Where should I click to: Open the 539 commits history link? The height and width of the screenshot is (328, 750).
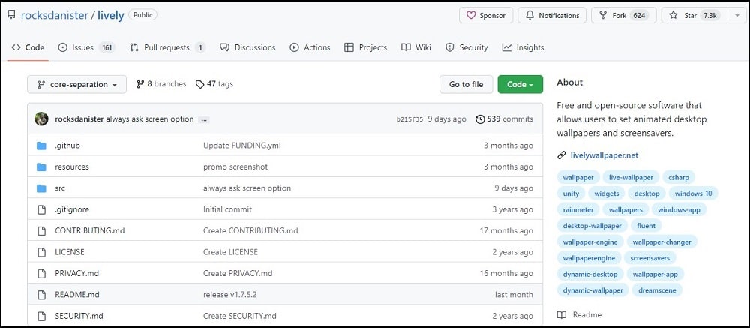505,119
